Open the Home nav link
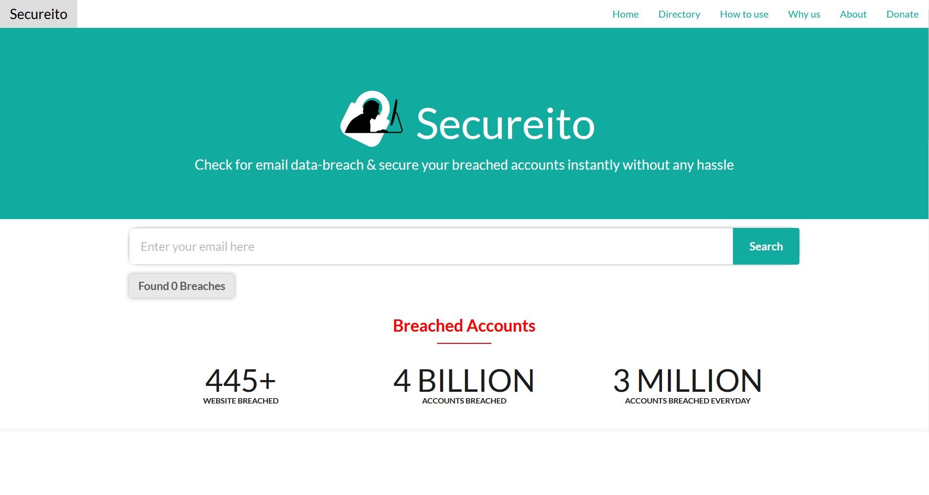929x495 pixels. pos(625,14)
